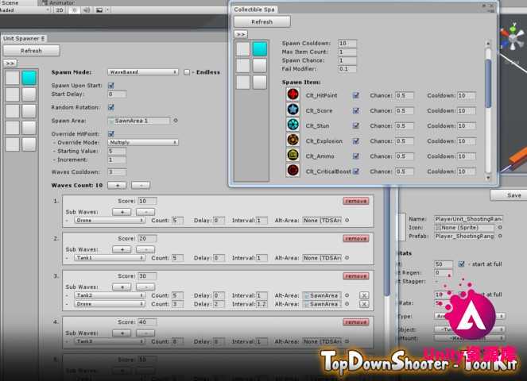Viewport: 527px width, 381px height.
Task: Toggle Spawn Upon Start checkbox
Action: pyautogui.click(x=111, y=86)
